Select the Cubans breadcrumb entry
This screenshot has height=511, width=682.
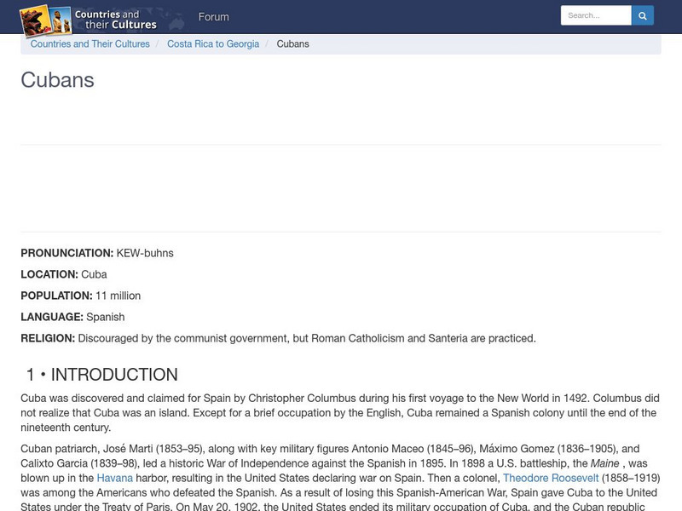(292, 44)
